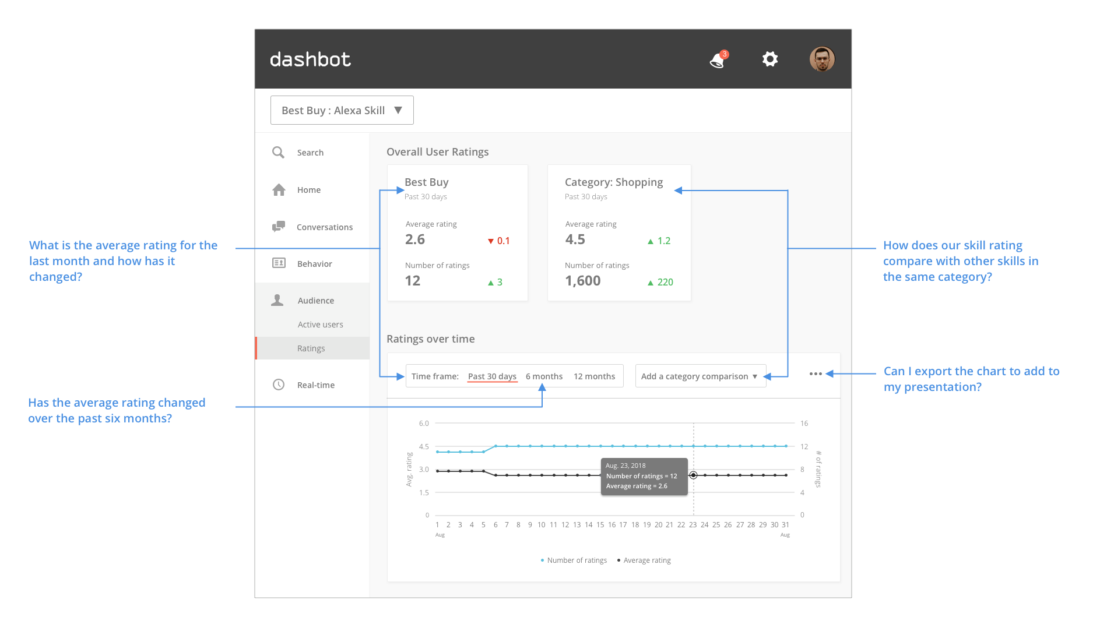Click the Aug. 23, 2018 chart tooltip
1093x624 pixels.
click(x=644, y=476)
